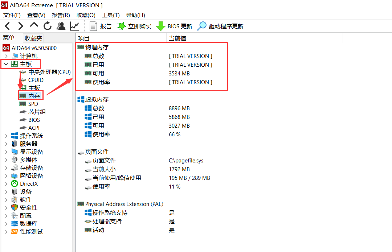392x252 pixels.
Task: Open the 帮助 menu
Action: pos(136,15)
